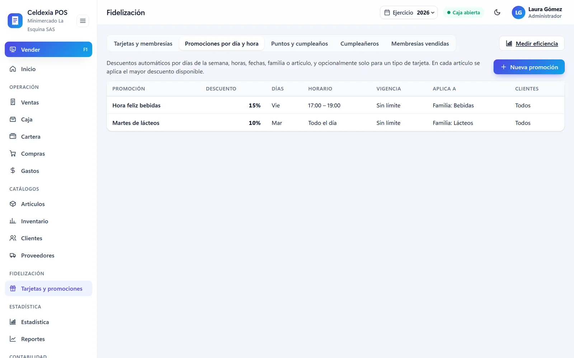Open the Puntos y cumpleaños tab
The image size is (574, 358).
300,44
